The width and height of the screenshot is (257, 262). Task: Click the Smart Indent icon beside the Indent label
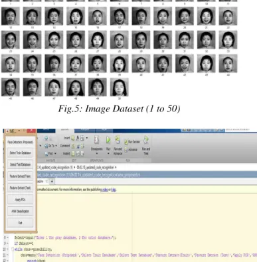[73, 153]
